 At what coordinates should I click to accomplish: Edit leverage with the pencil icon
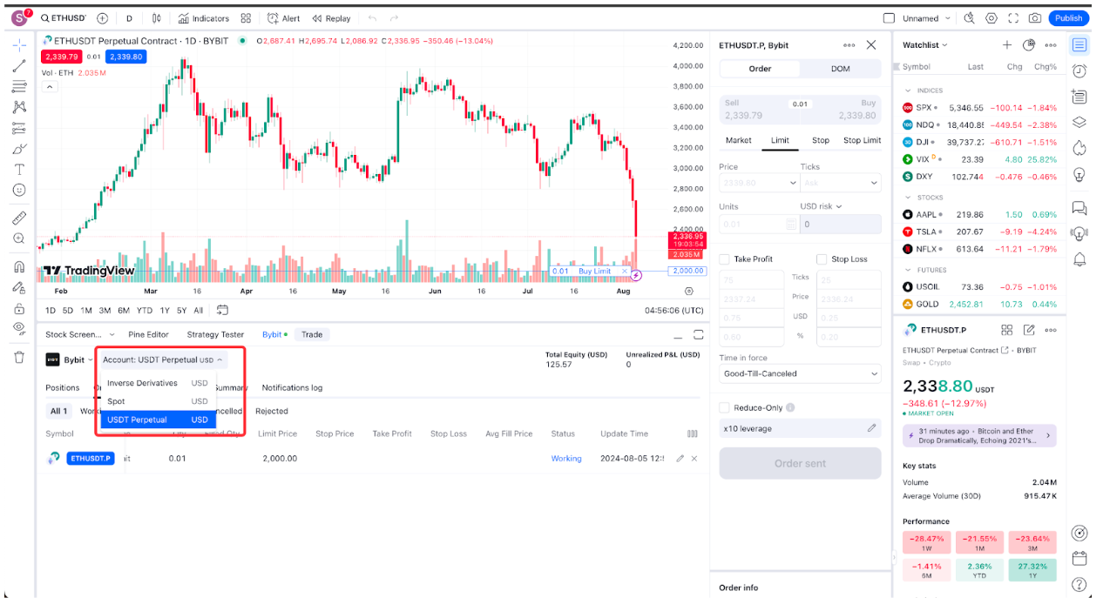click(x=871, y=428)
